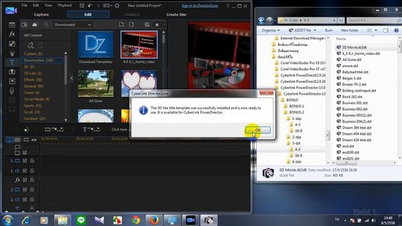Lock video track 1
Screen dimensions: 402x226
click(32, 161)
